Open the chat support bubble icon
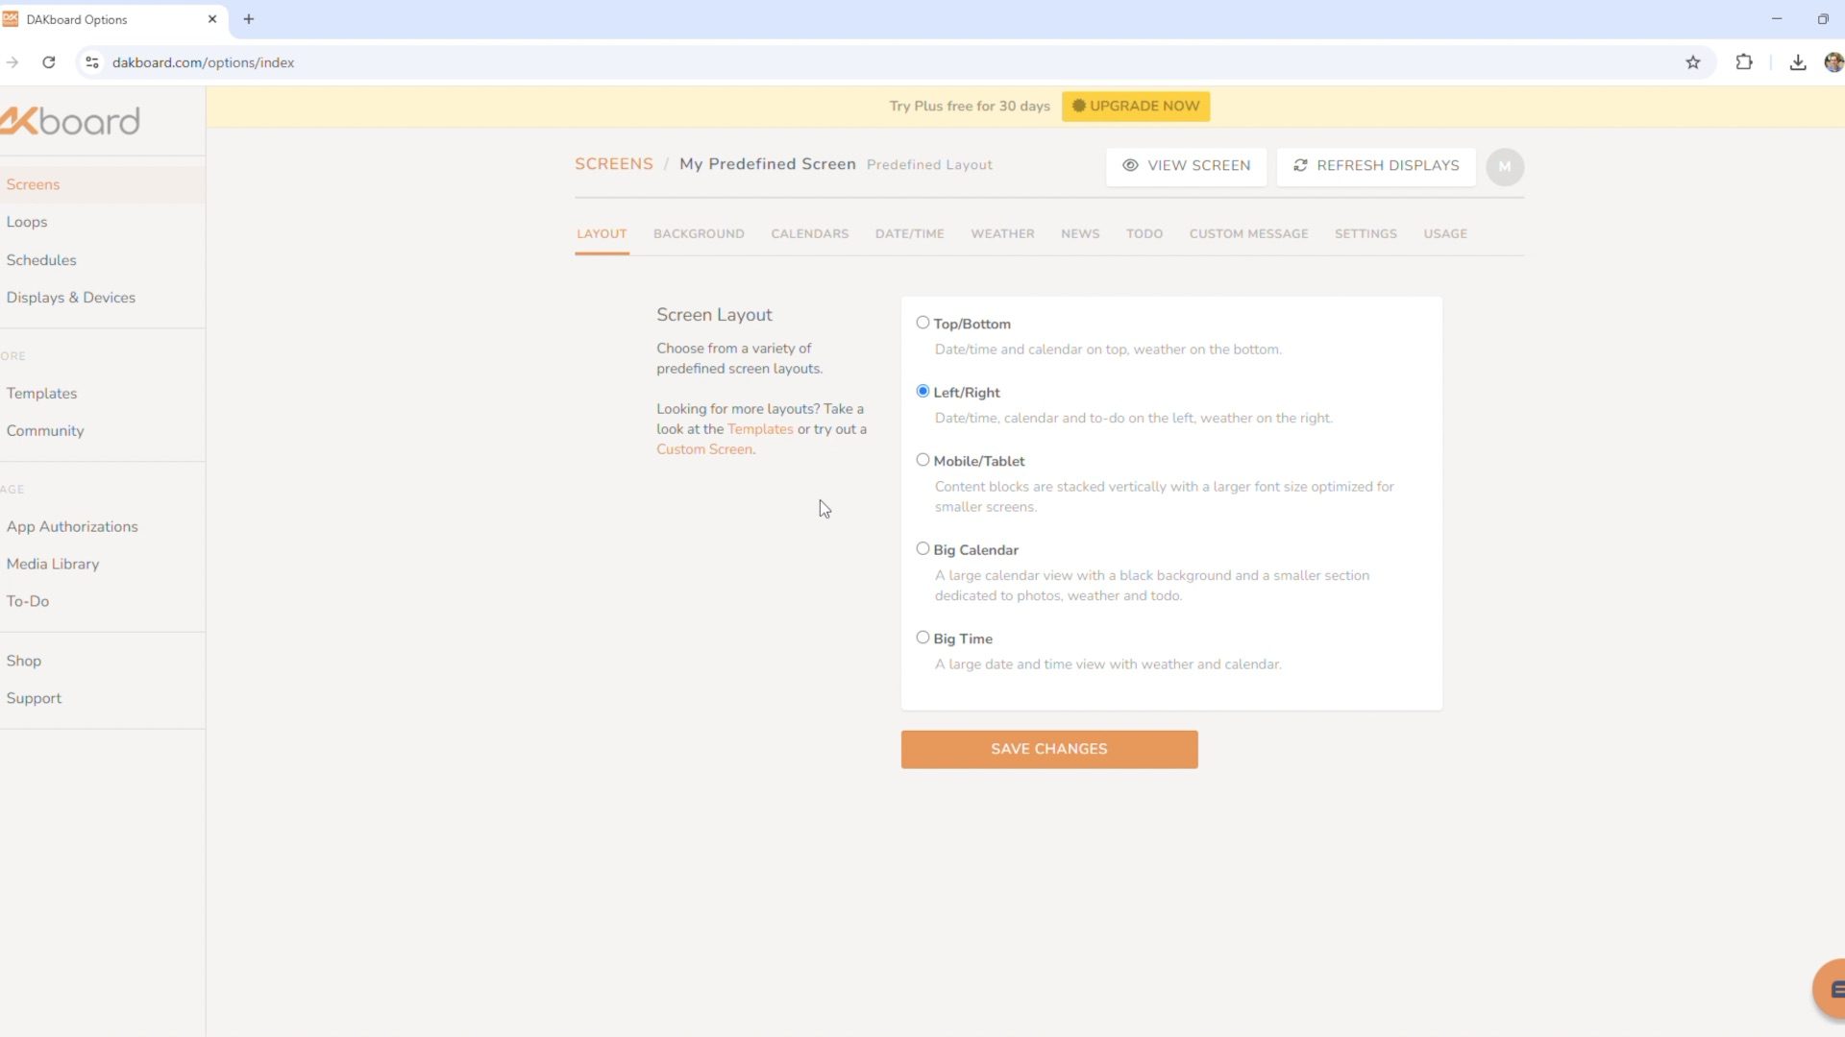 pos(1833,989)
